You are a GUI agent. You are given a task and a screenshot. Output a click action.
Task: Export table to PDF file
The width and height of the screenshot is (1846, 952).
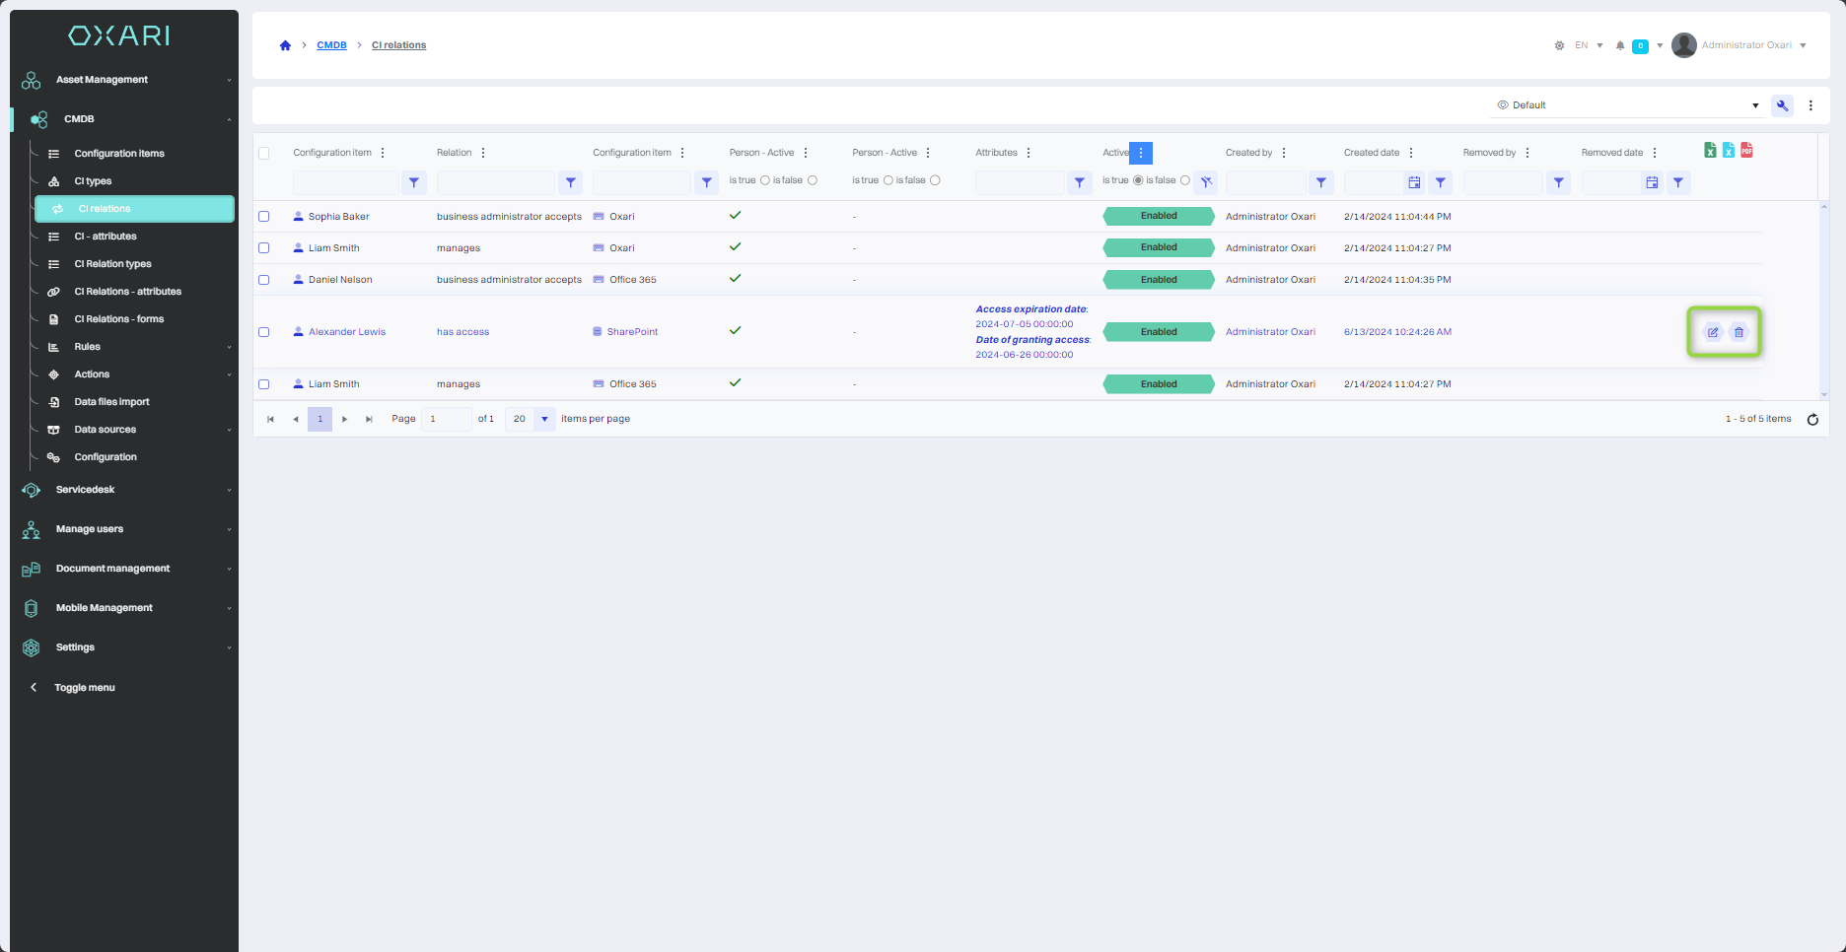point(1746,151)
